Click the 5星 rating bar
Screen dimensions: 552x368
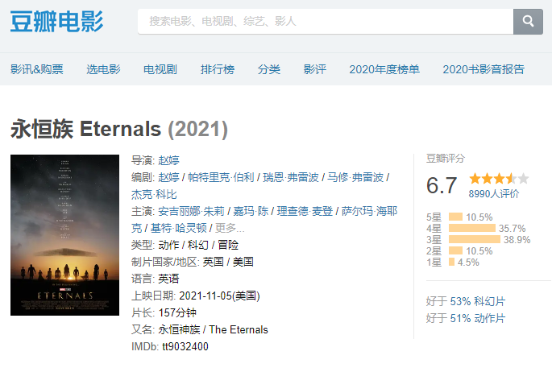(455, 217)
